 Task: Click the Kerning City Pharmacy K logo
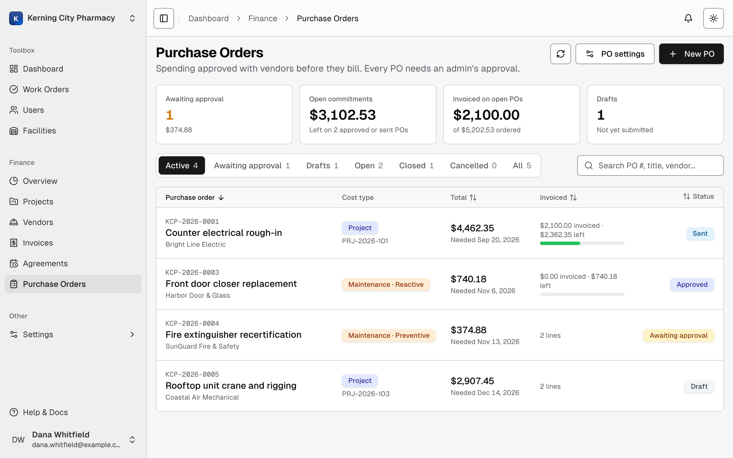click(x=16, y=18)
